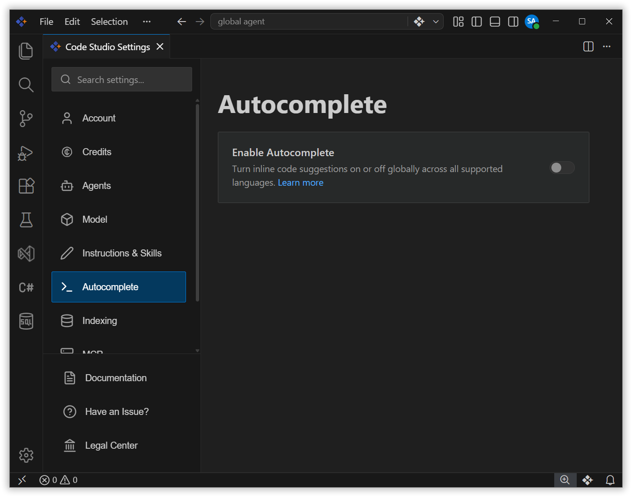Open the SQL database view
632x497 pixels.
[26, 321]
